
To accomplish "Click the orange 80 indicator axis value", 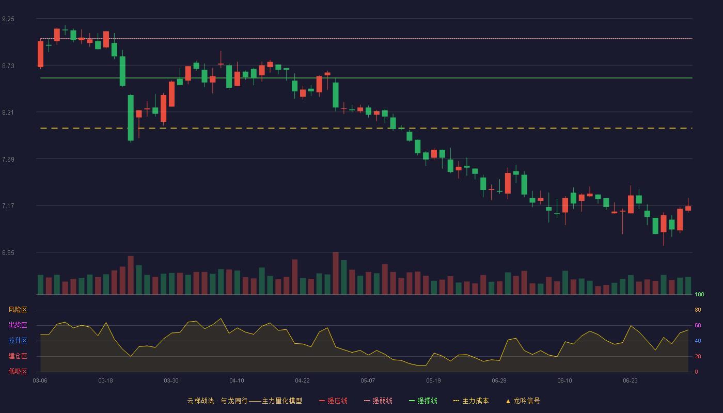I will pos(698,310).
